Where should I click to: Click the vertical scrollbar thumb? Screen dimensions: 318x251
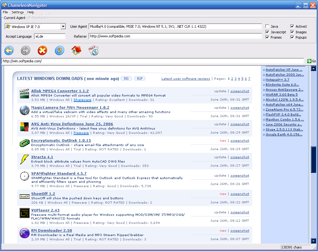[313, 159]
